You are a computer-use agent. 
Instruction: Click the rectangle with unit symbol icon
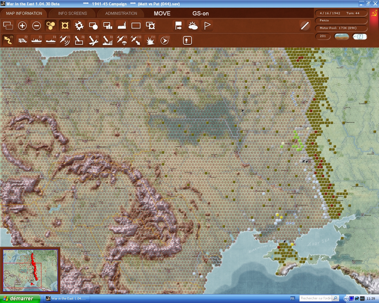tap(150, 26)
